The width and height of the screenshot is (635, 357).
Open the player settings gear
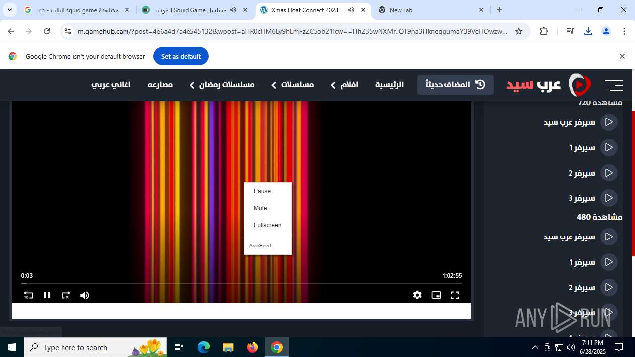tap(417, 295)
